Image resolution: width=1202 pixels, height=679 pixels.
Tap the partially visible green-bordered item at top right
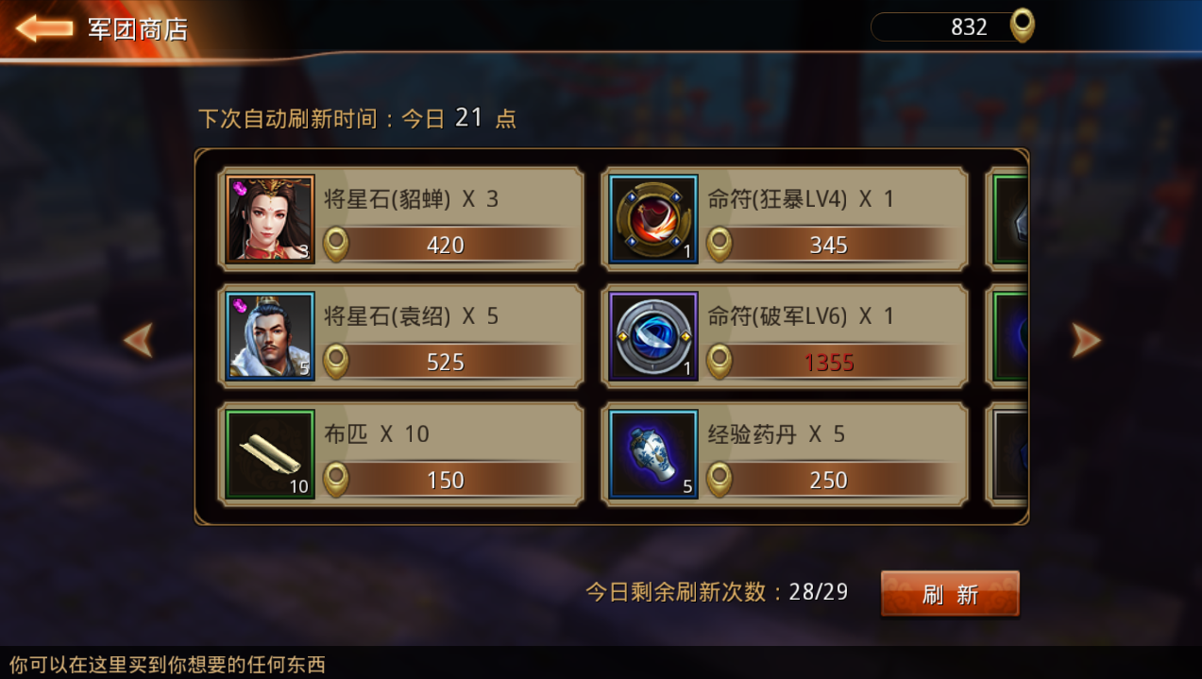(1010, 219)
